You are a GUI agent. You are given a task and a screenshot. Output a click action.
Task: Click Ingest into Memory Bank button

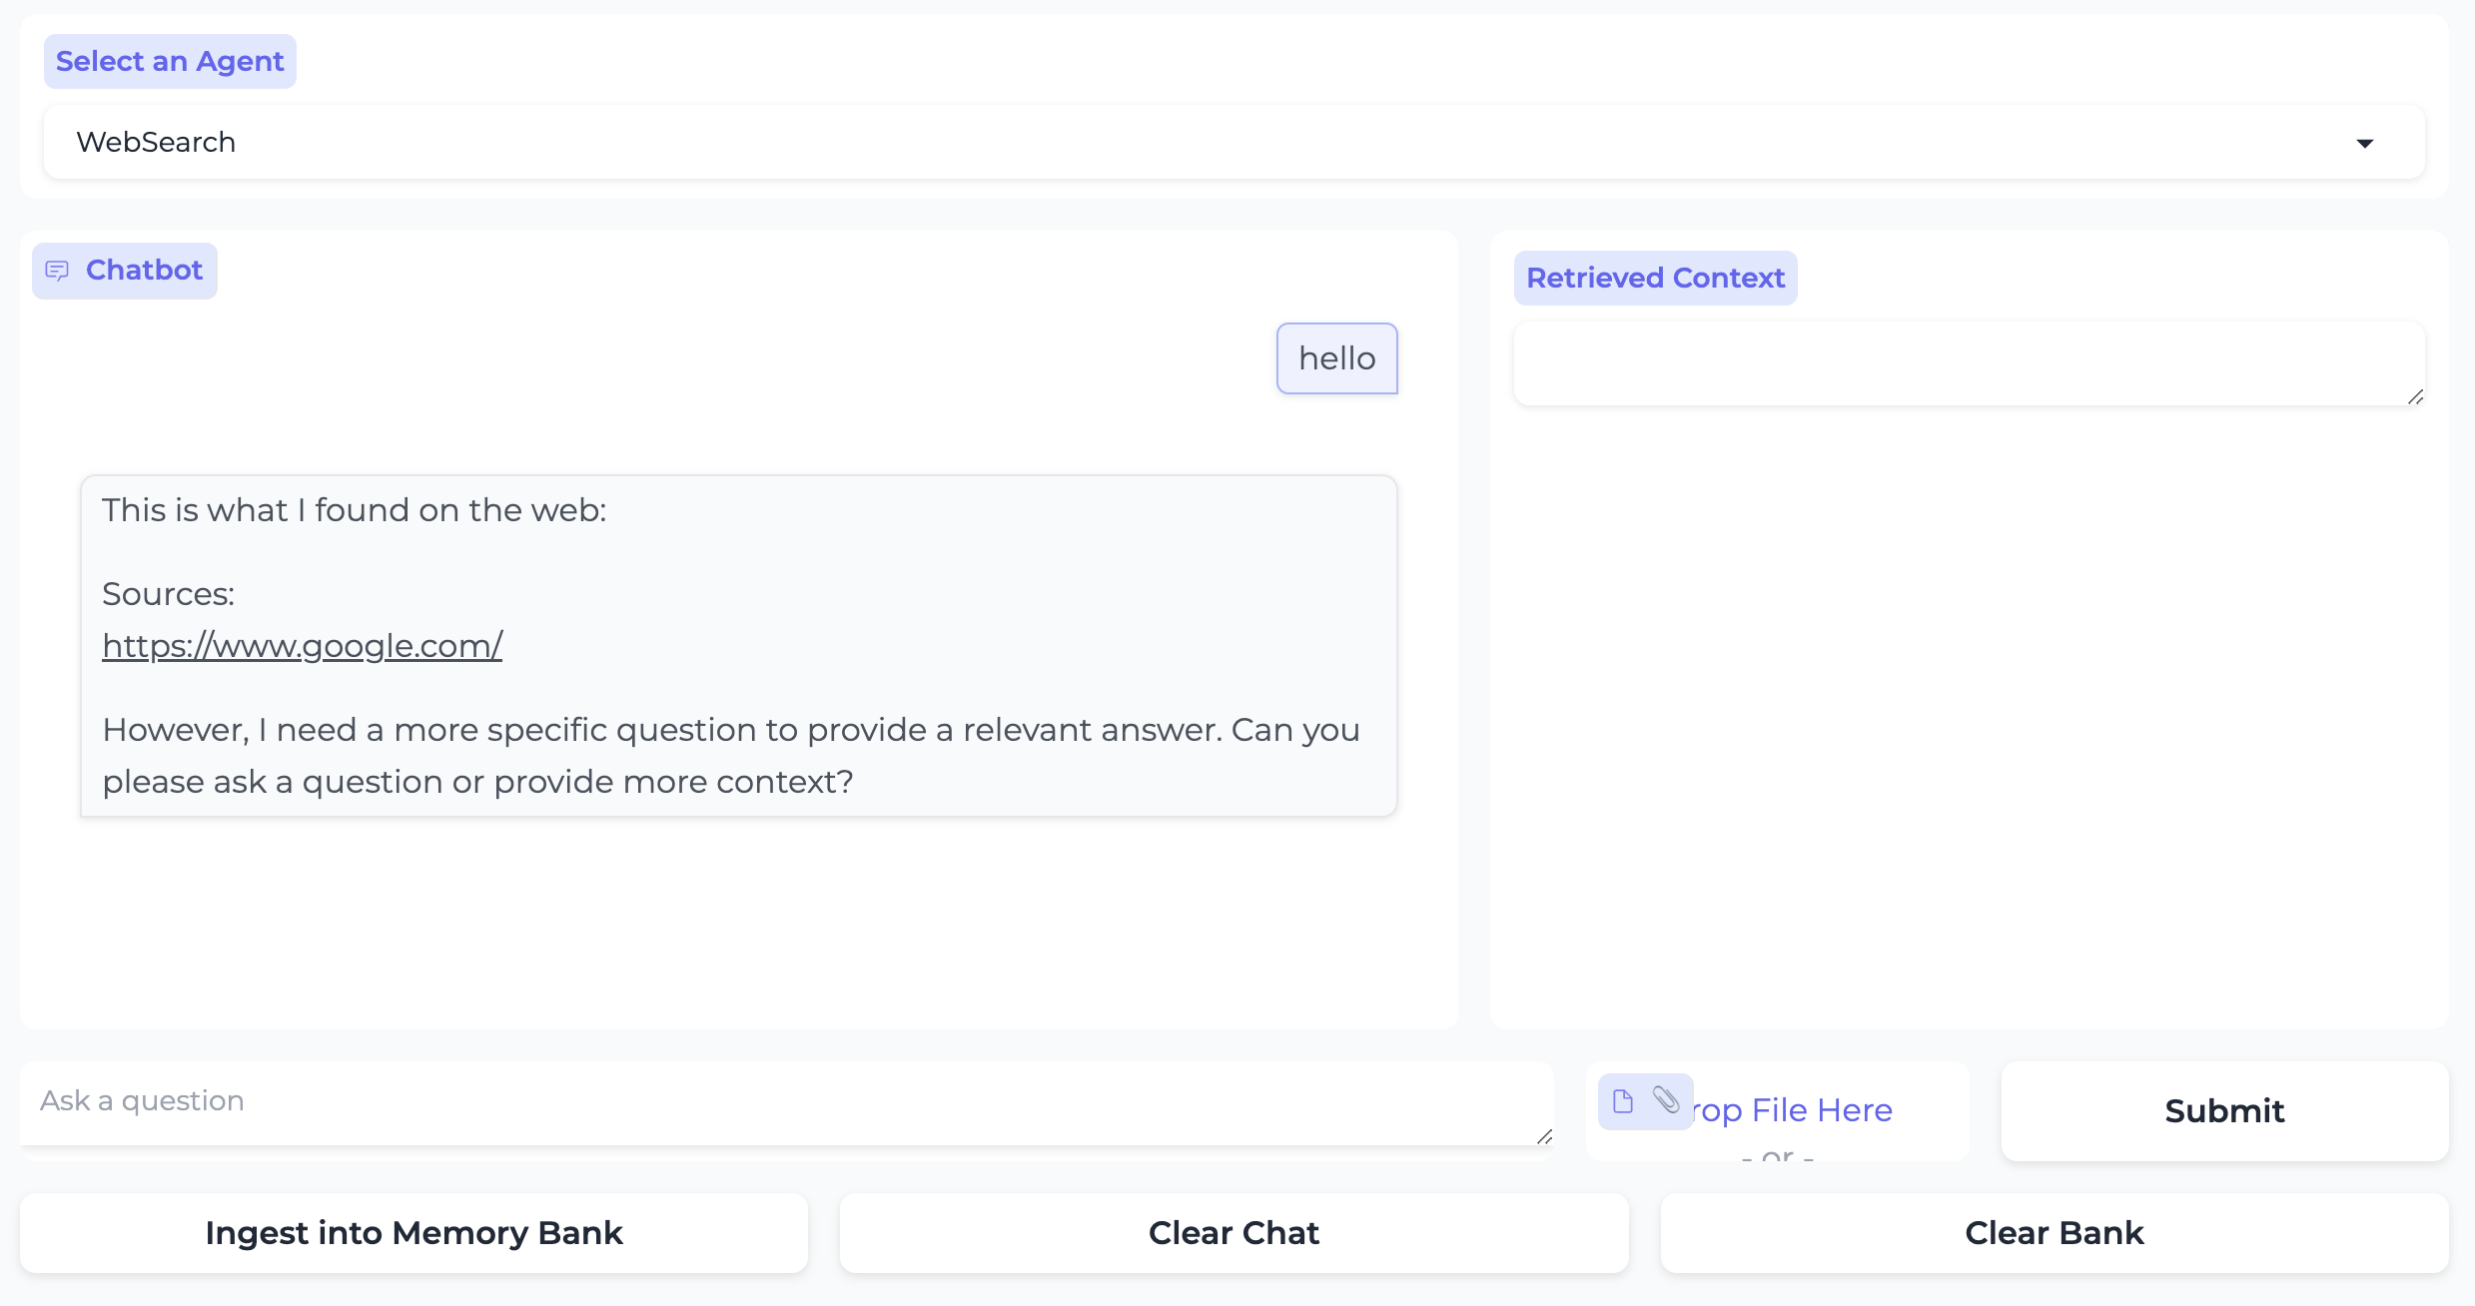click(x=413, y=1233)
